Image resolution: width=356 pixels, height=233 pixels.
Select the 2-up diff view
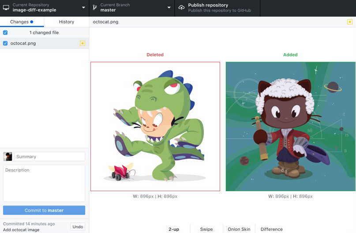click(x=174, y=229)
